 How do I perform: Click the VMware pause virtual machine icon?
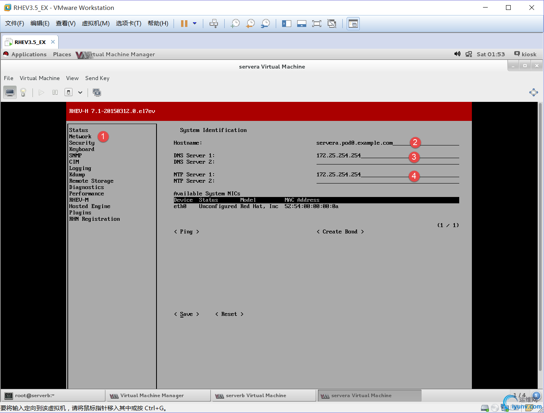pyautogui.click(x=184, y=24)
